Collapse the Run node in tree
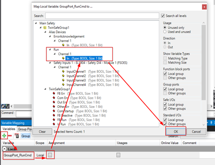This screenshot has height=165, width=215. tap(50, 49)
